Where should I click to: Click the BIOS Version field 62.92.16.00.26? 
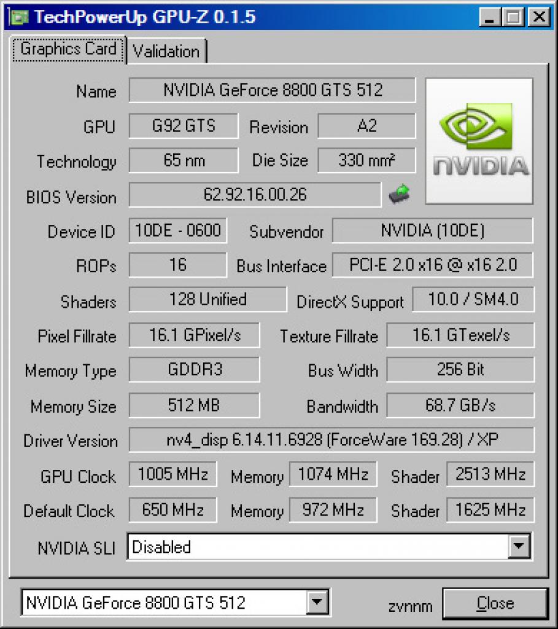[255, 195]
